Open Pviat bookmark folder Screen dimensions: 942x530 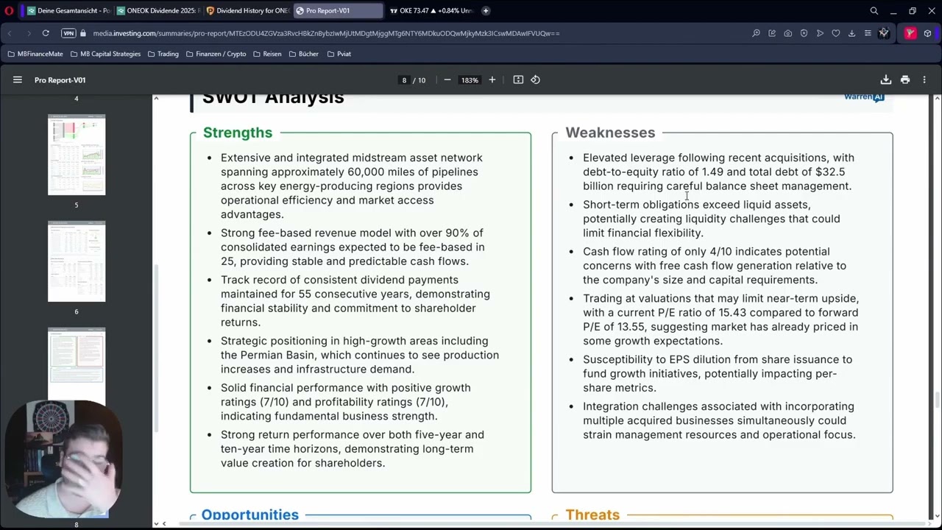pos(339,54)
